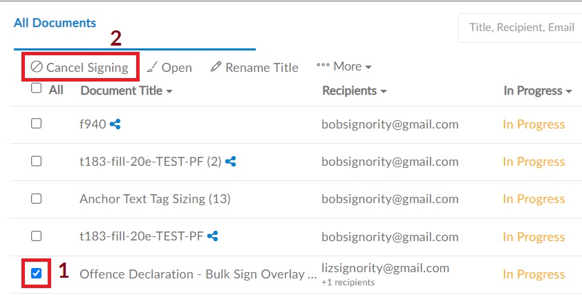Screen dimensions: 582x295
Task: Click share icon next to t183-fill-20e-TEST-PF
Action: [x=212, y=236]
